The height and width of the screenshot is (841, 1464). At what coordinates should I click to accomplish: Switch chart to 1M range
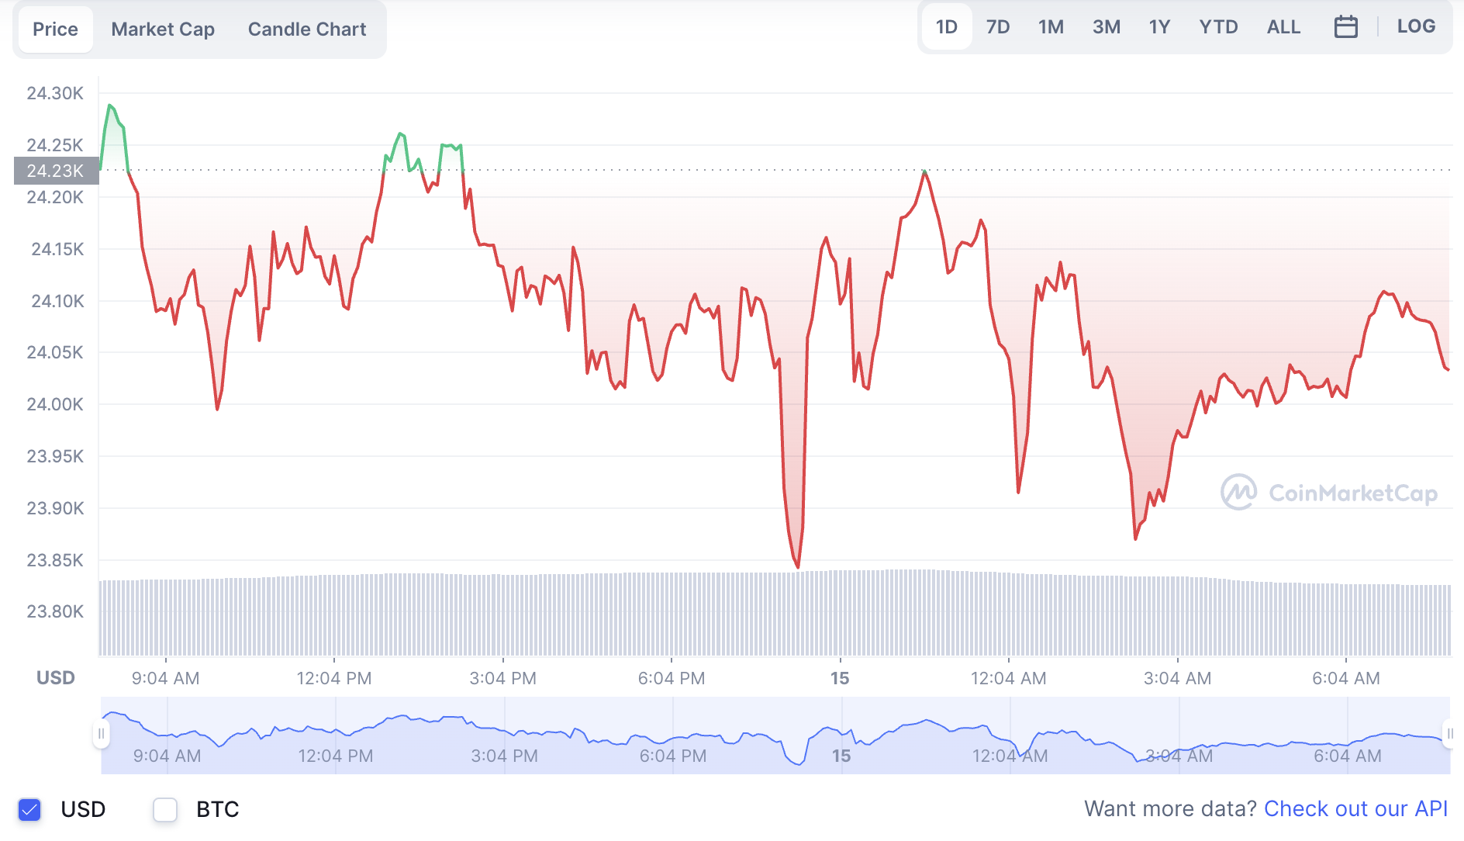1051,27
